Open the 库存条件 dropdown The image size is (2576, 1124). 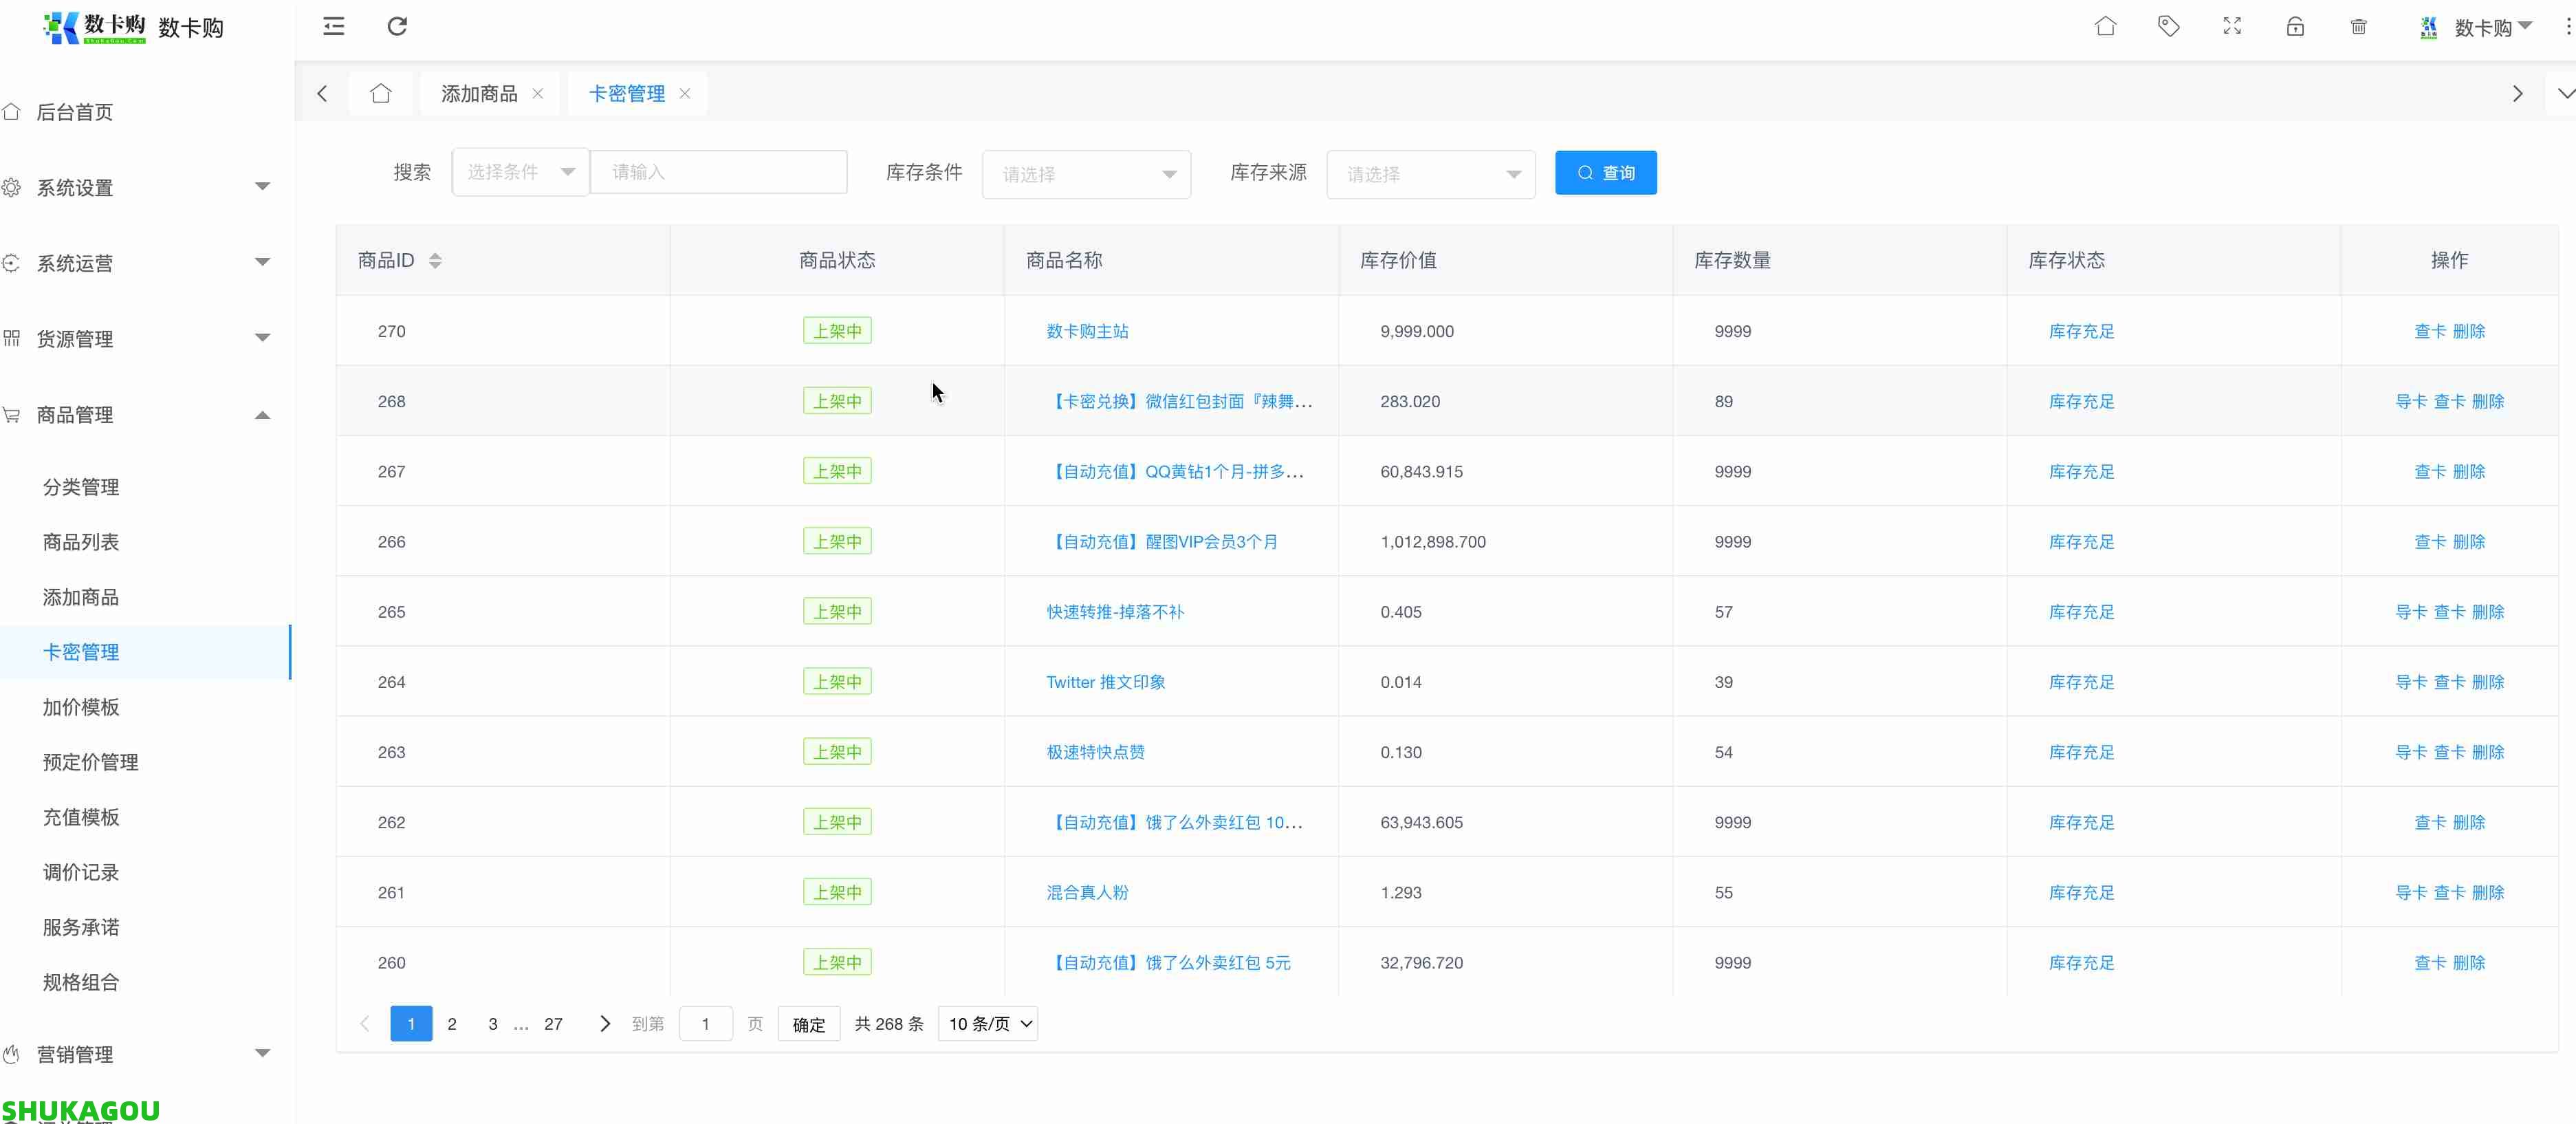(1086, 175)
